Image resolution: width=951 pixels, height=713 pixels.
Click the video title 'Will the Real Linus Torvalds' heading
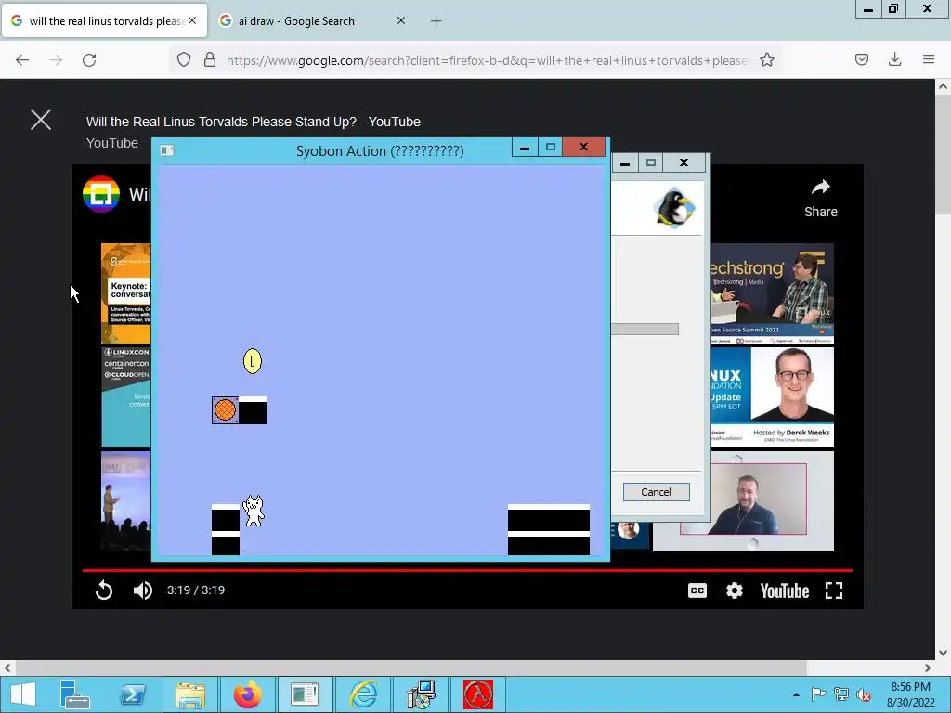[x=253, y=122]
